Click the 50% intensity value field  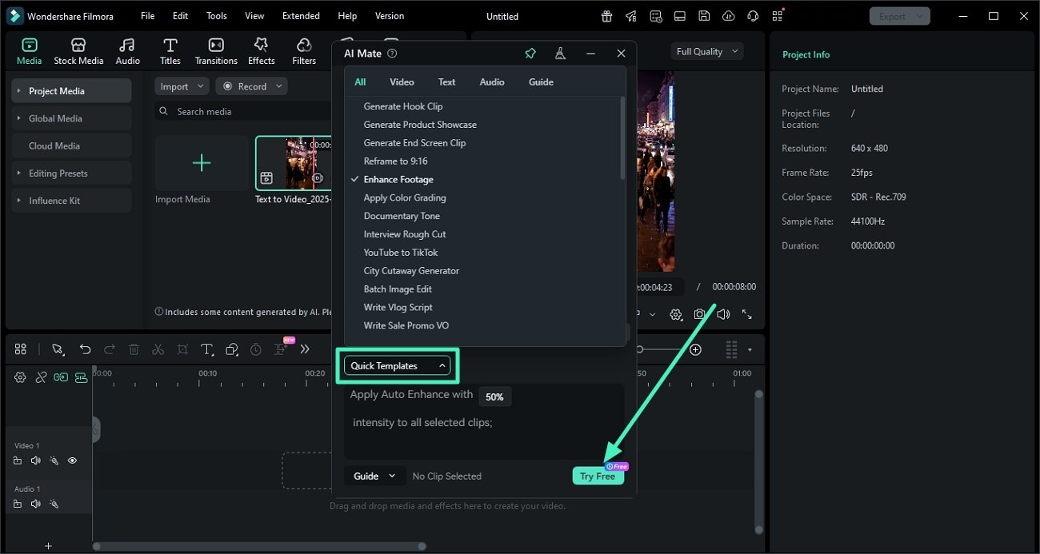click(x=494, y=397)
